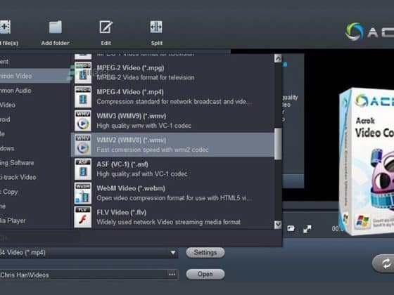
Task: Choose WMV2 (WMV8) (*.wmv) entry
Action: click(x=172, y=145)
